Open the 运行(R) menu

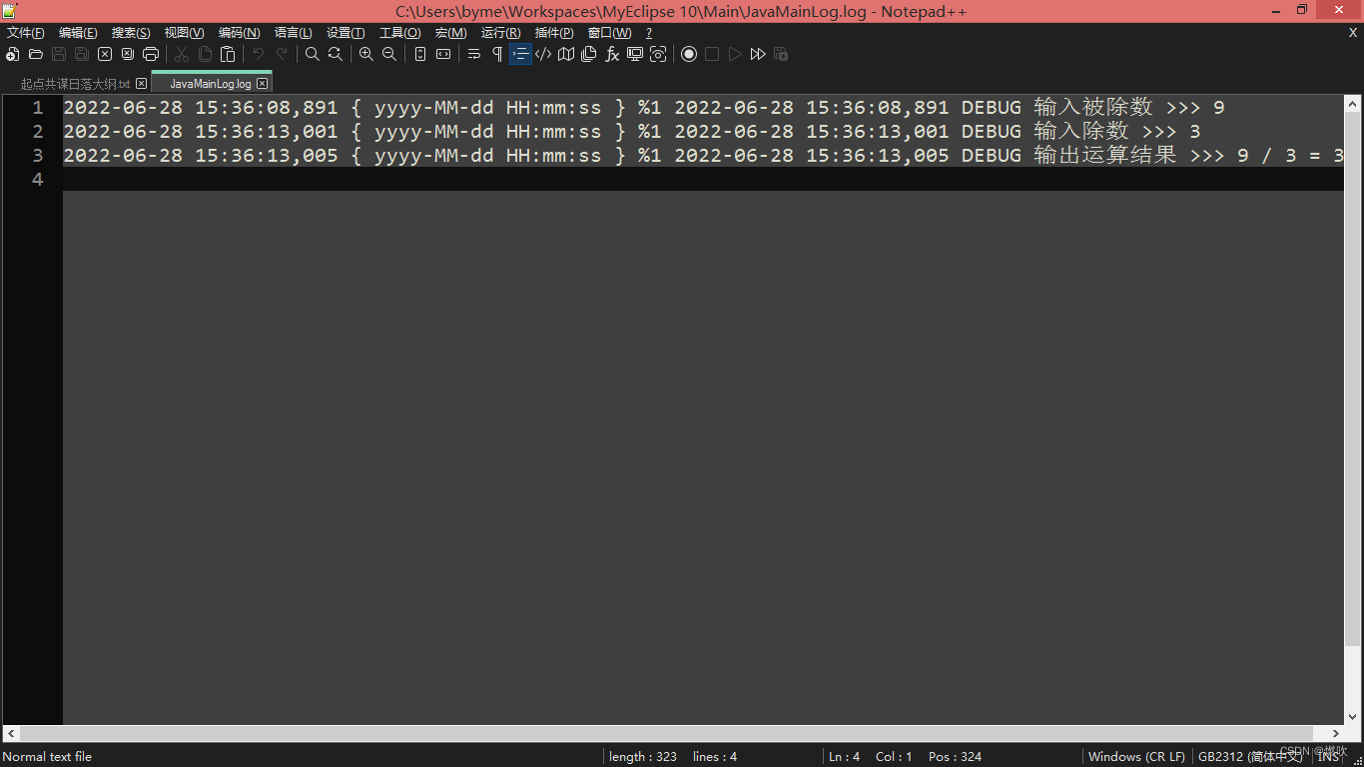tap(500, 33)
